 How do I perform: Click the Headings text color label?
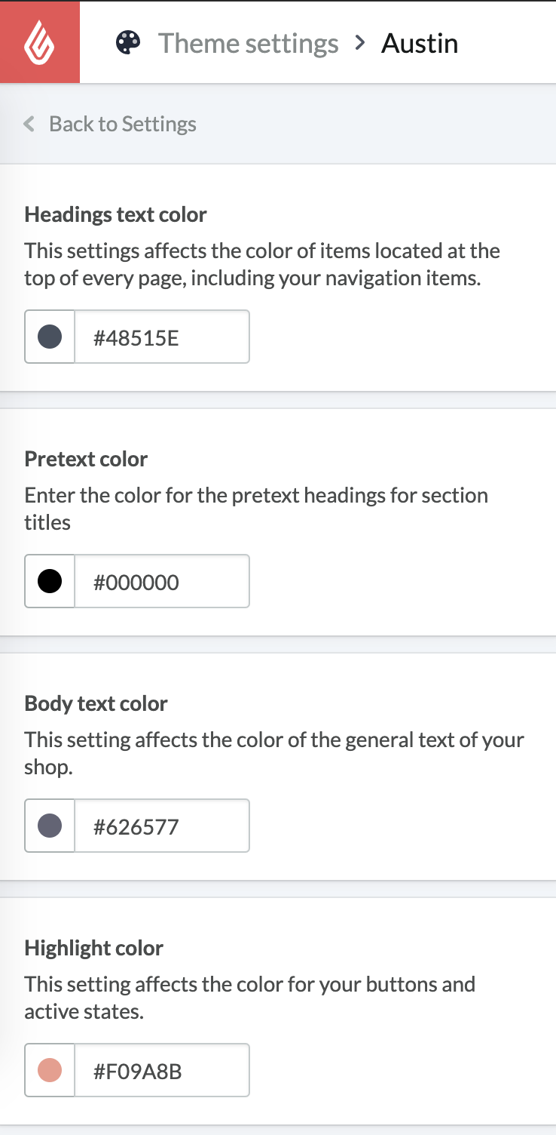click(x=115, y=214)
